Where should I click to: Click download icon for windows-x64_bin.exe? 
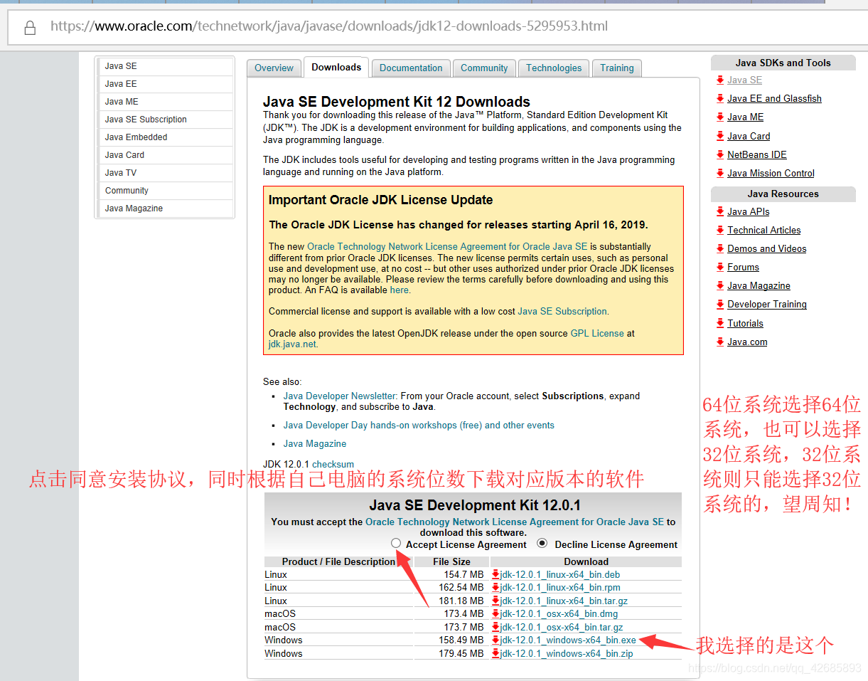pos(495,640)
